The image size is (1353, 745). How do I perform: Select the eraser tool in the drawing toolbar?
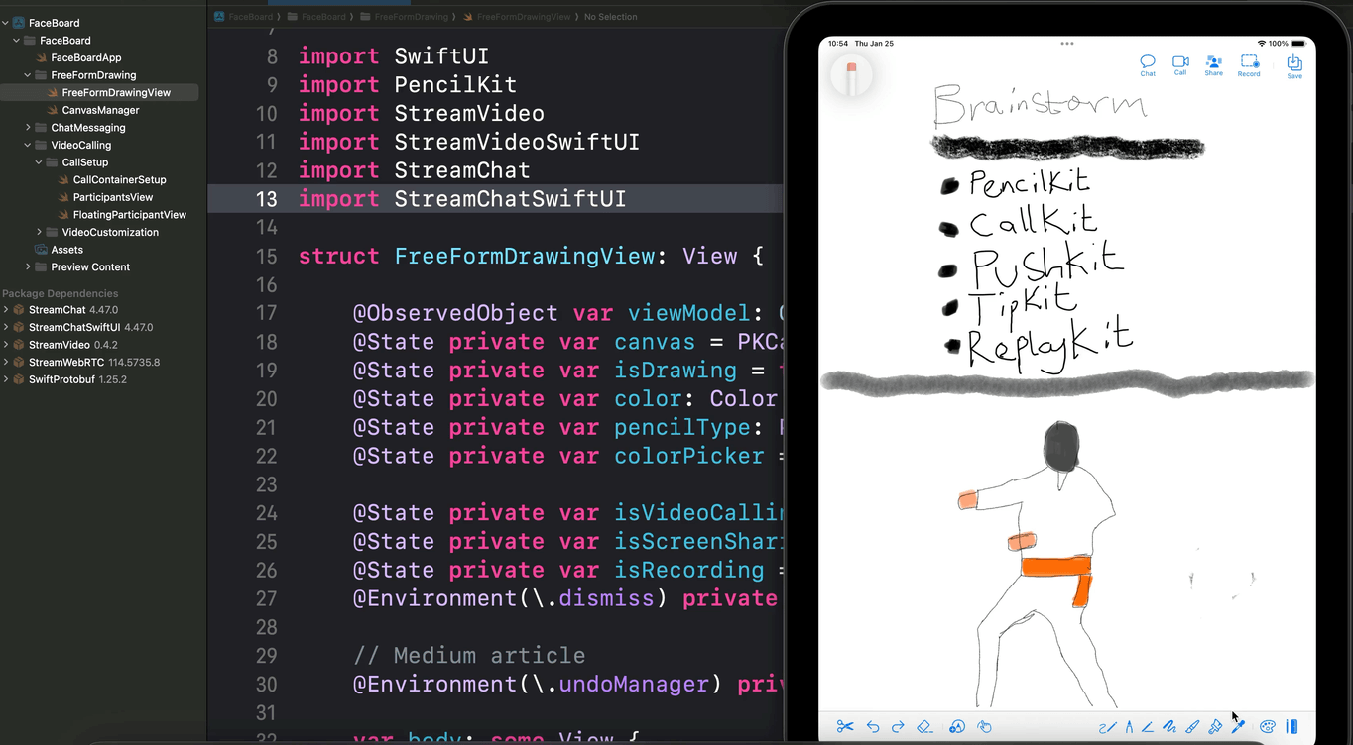(925, 726)
